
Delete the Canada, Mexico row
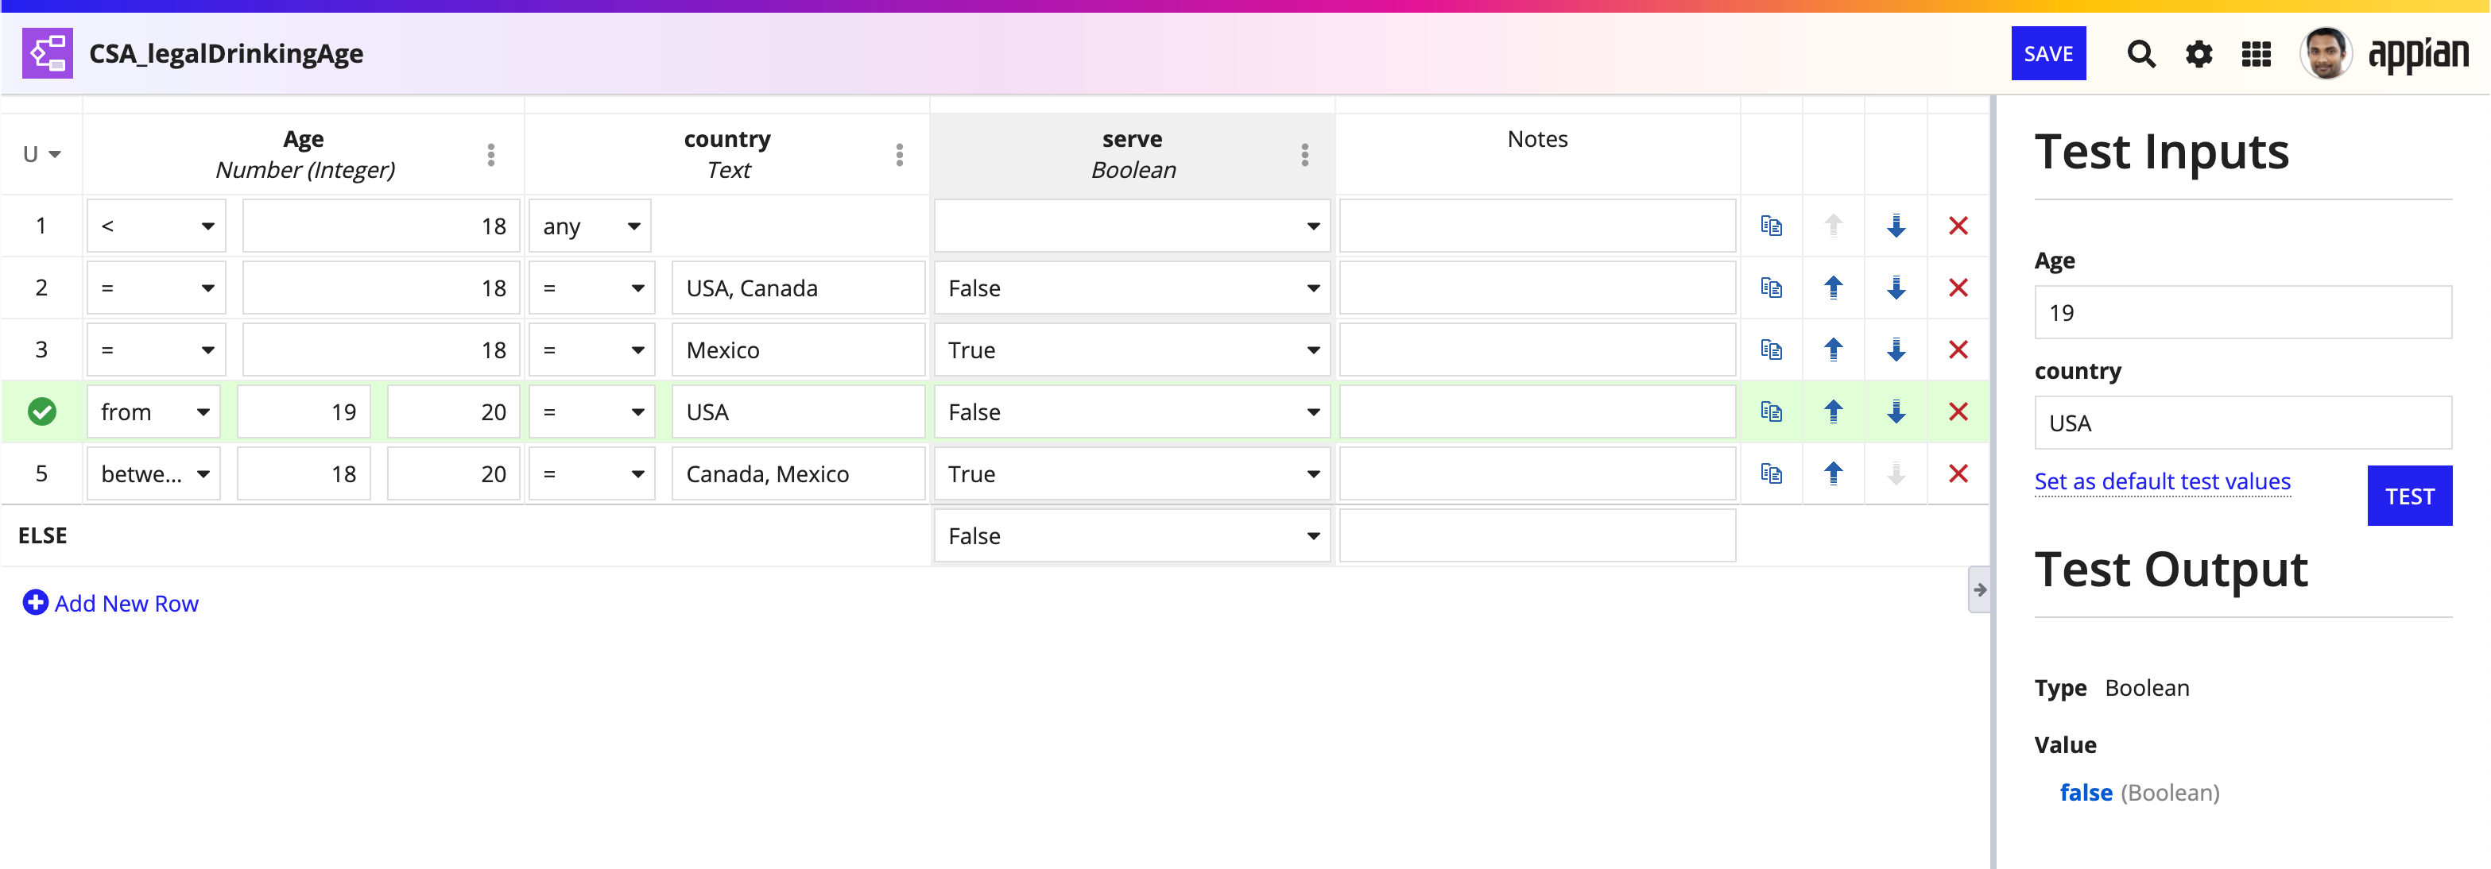1958,473
